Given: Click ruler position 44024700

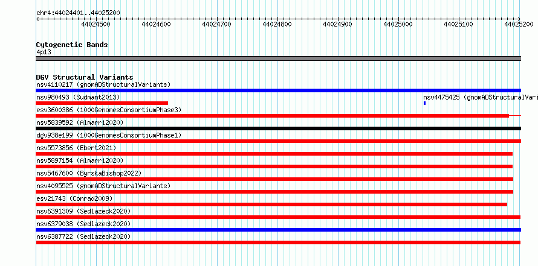Looking at the screenshot, I should (217, 24).
